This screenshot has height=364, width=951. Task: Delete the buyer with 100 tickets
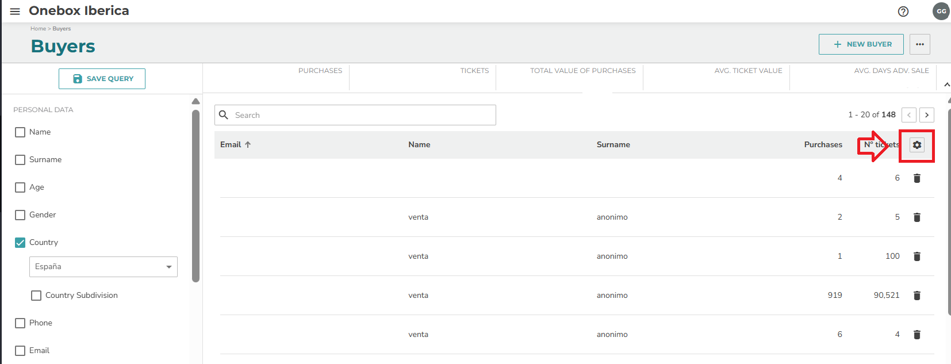917,256
